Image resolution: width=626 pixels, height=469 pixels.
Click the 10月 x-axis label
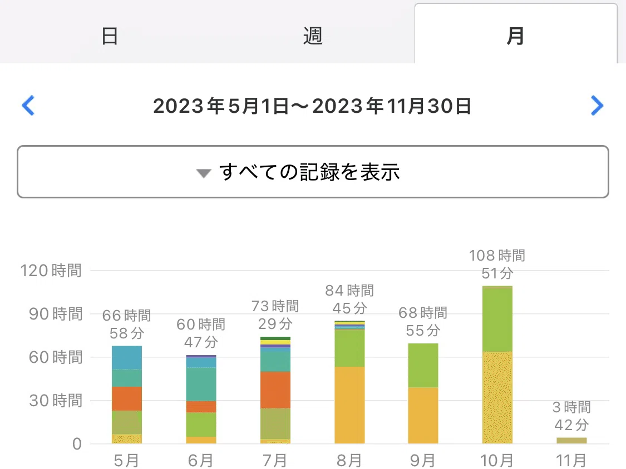pyautogui.click(x=497, y=460)
